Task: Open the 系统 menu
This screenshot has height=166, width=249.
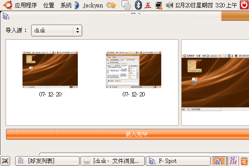Action: pyautogui.click(x=66, y=5)
